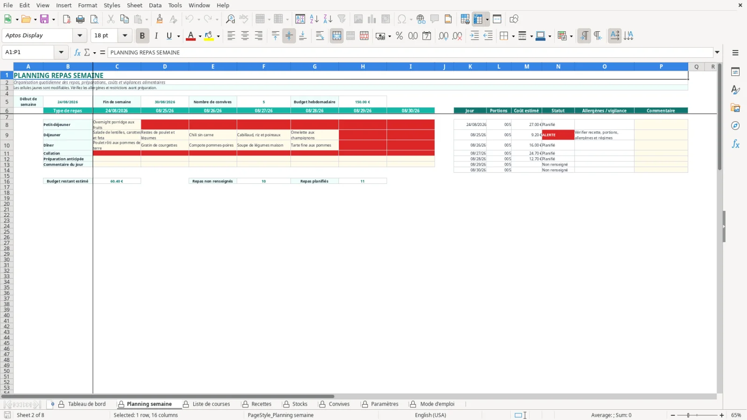The height and width of the screenshot is (420, 747).
Task: Click the Sort descending icon
Action: point(328,19)
